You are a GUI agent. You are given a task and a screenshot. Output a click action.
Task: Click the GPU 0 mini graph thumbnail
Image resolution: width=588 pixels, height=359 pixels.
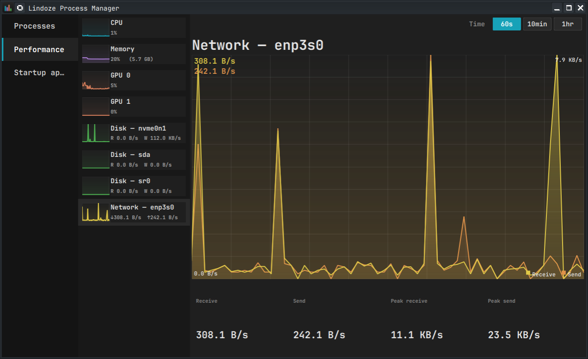(96, 80)
